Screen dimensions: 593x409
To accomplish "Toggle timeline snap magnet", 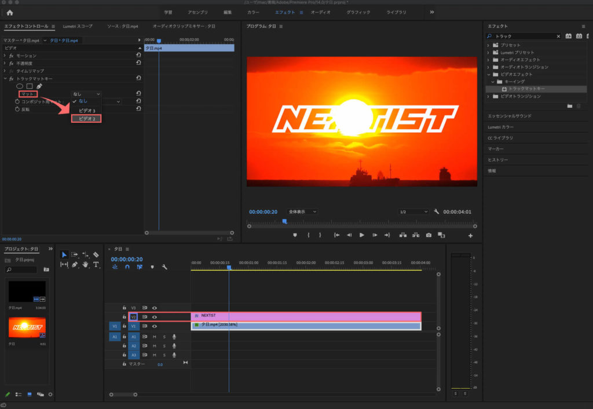I will [x=127, y=266].
